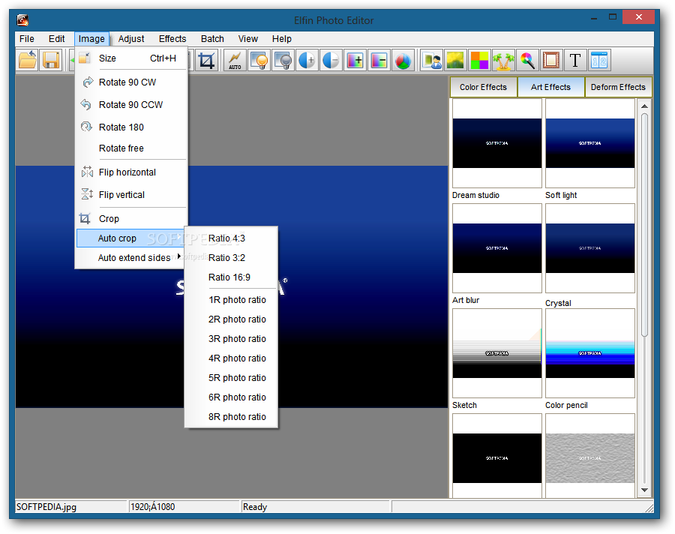This screenshot has height=534, width=675.
Task: Click the effects panel scroll down arrow
Action: (x=644, y=490)
